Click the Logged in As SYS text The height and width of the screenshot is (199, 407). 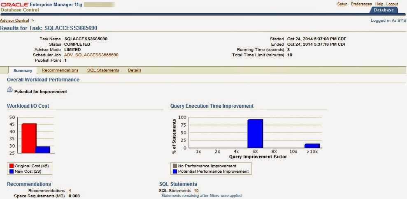(x=388, y=21)
